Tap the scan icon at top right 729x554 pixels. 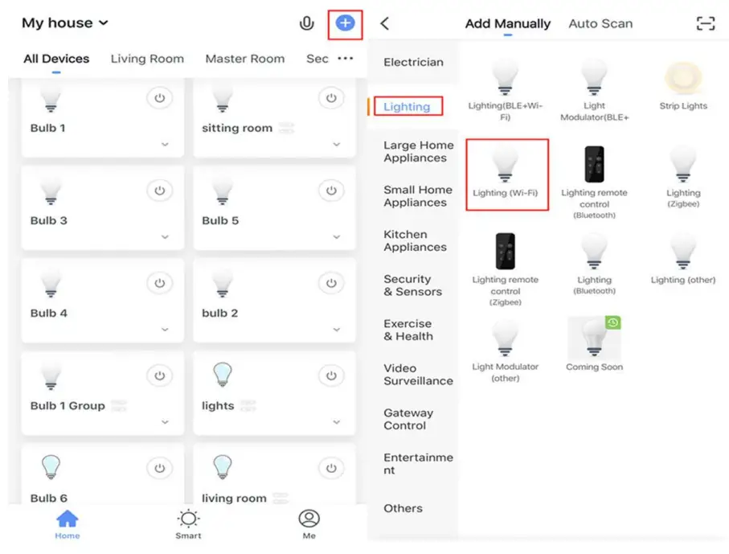(x=705, y=23)
